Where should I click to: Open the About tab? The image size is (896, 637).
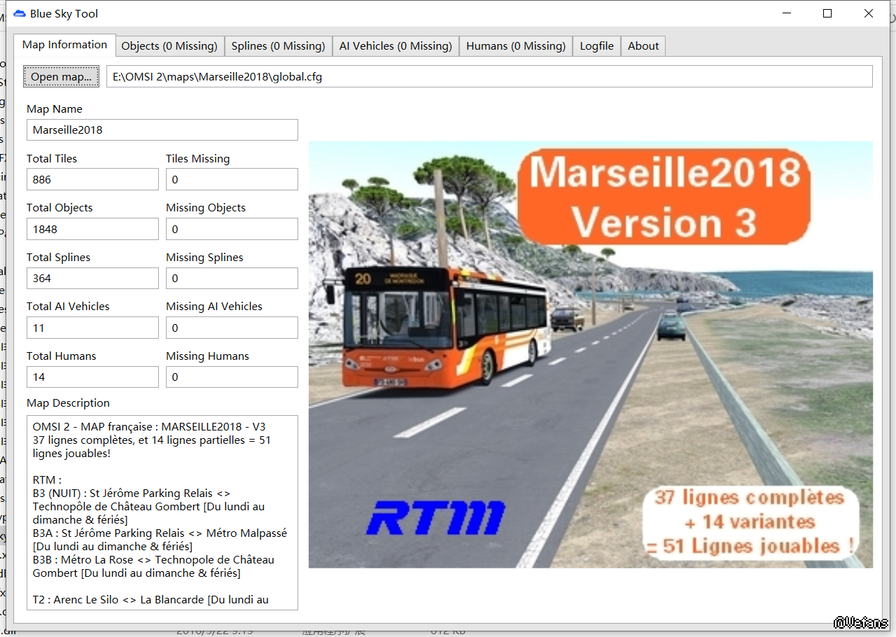pos(643,46)
